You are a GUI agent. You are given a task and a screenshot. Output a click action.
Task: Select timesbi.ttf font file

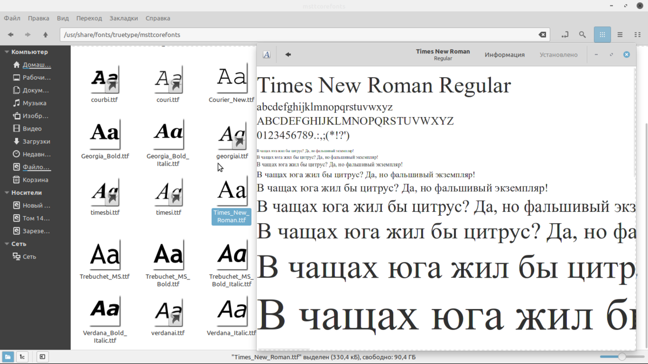105,197
